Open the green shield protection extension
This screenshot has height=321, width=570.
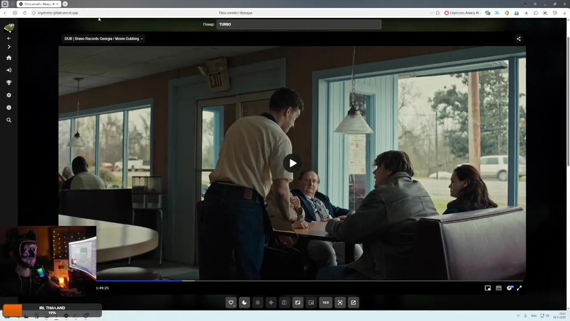(488, 13)
